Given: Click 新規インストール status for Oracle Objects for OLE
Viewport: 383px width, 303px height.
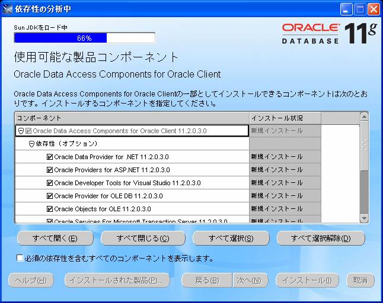Looking at the screenshot, I should [x=277, y=209].
